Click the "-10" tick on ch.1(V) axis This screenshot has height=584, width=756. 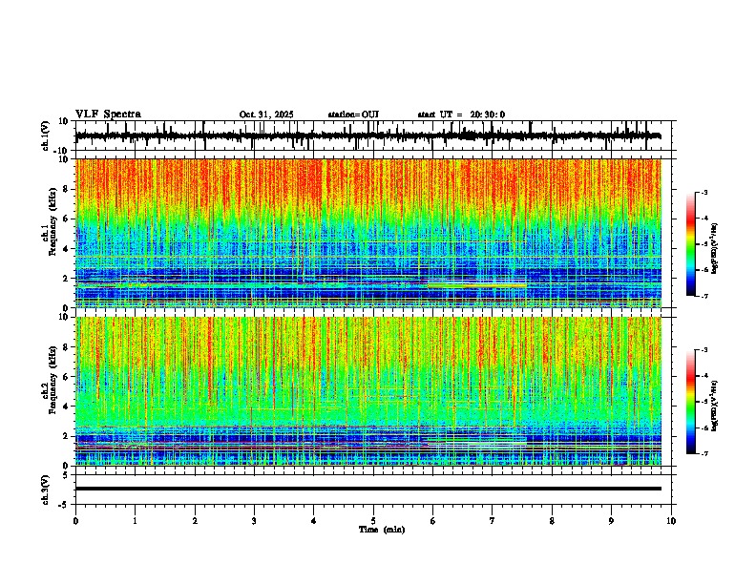pyautogui.click(x=62, y=151)
